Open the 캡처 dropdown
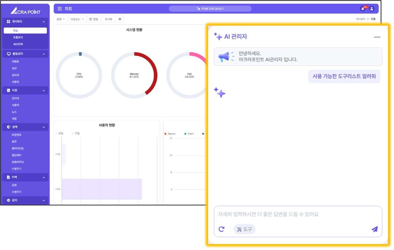 coord(60,19)
